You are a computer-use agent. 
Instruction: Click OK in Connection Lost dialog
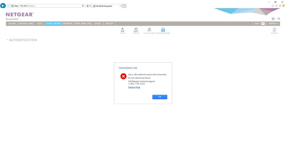click(x=160, y=97)
